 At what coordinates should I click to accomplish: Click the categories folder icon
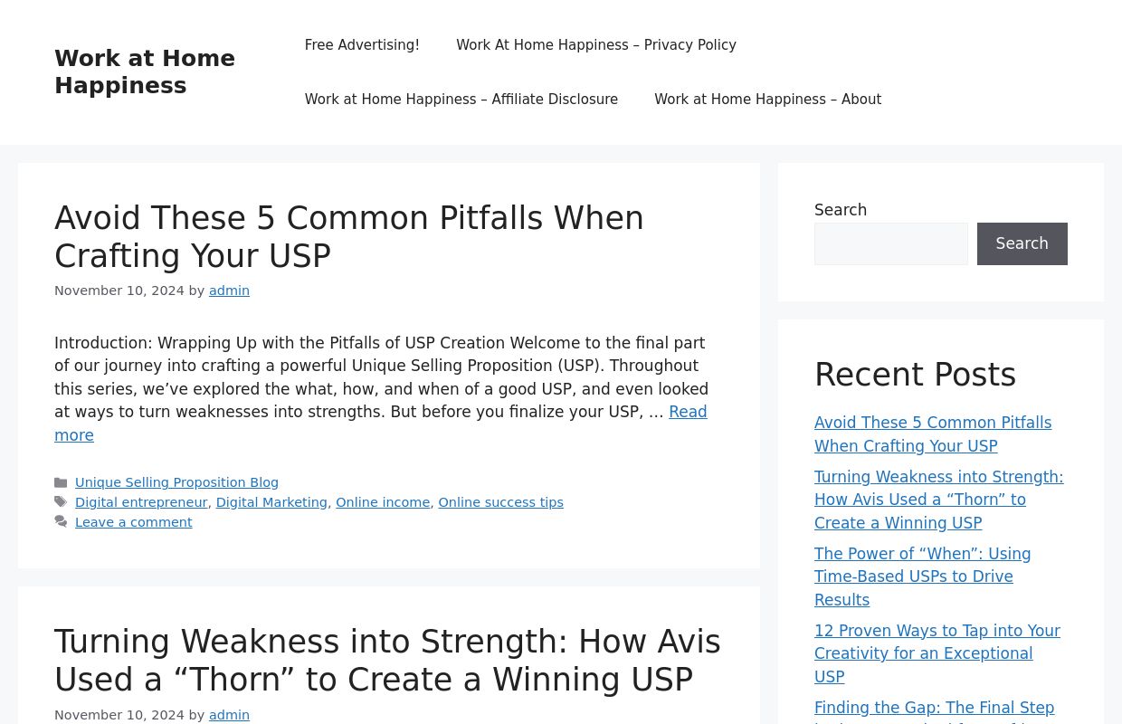(61, 483)
